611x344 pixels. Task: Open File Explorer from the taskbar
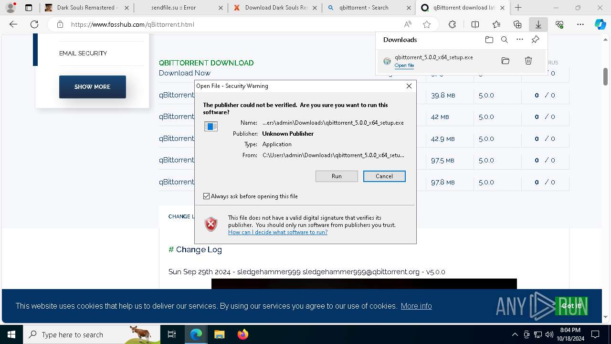(219, 334)
